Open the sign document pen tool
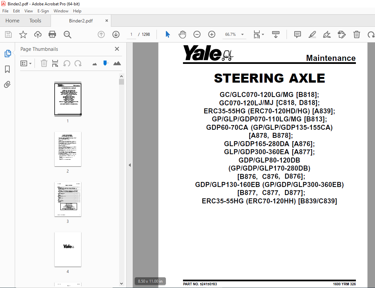The image size is (375, 288). (327, 35)
